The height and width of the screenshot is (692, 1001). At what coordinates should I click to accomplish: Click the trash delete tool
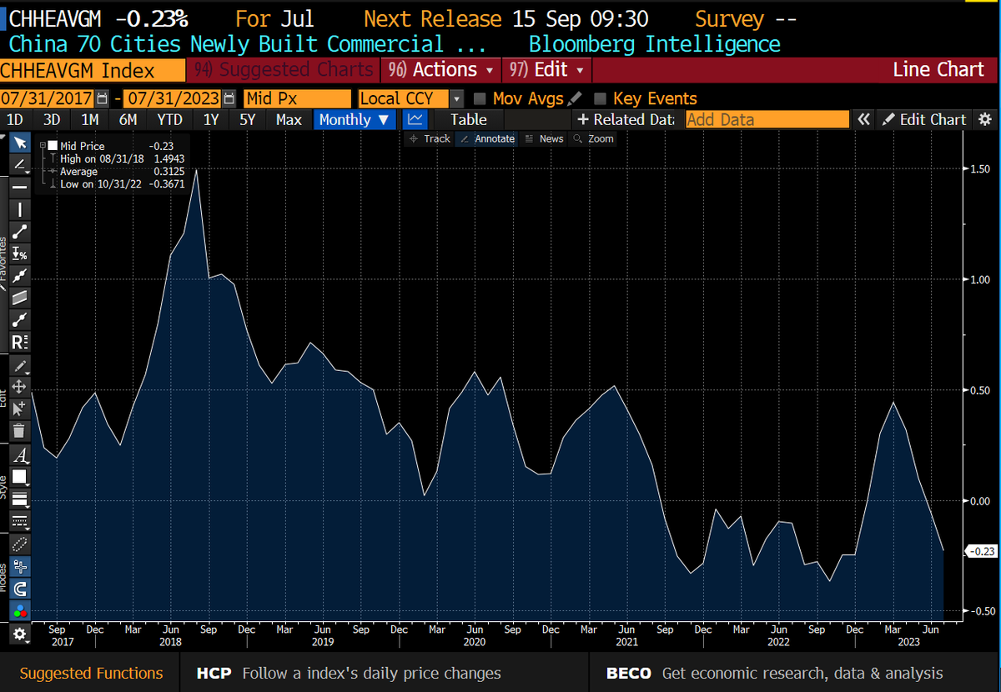[19, 430]
